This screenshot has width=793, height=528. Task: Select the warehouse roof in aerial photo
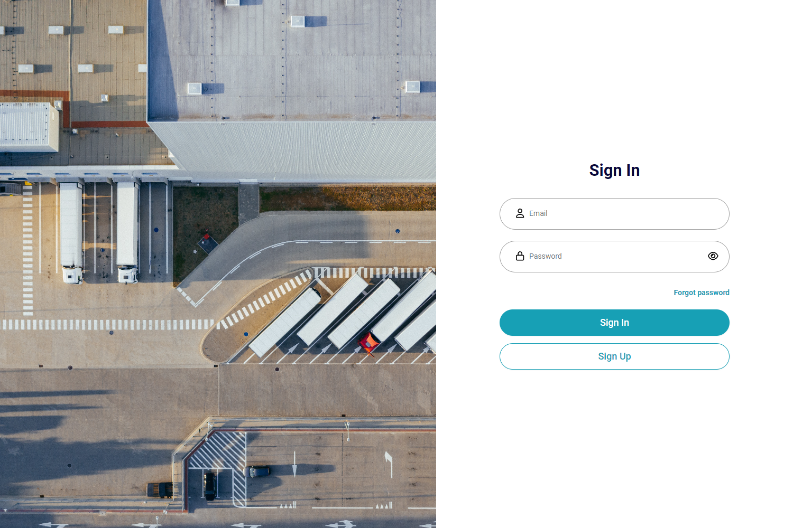tap(292, 61)
